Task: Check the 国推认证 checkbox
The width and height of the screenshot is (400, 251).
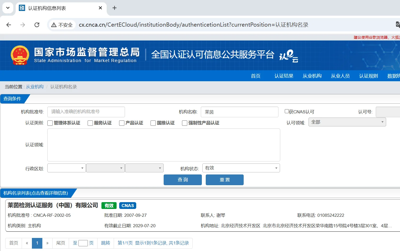Action: [153, 123]
